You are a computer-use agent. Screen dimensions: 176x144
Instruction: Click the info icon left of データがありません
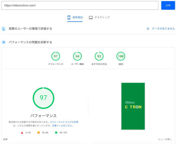148,29
